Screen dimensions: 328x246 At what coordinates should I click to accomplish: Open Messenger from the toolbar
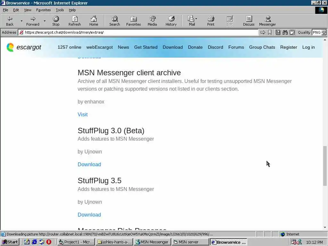click(267, 21)
